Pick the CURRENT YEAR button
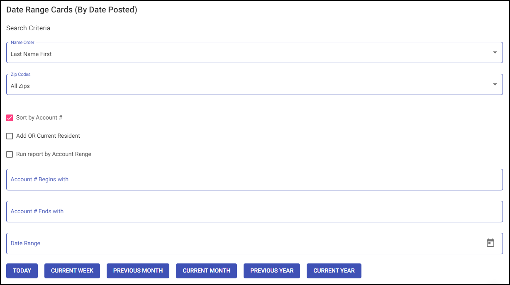 point(334,270)
